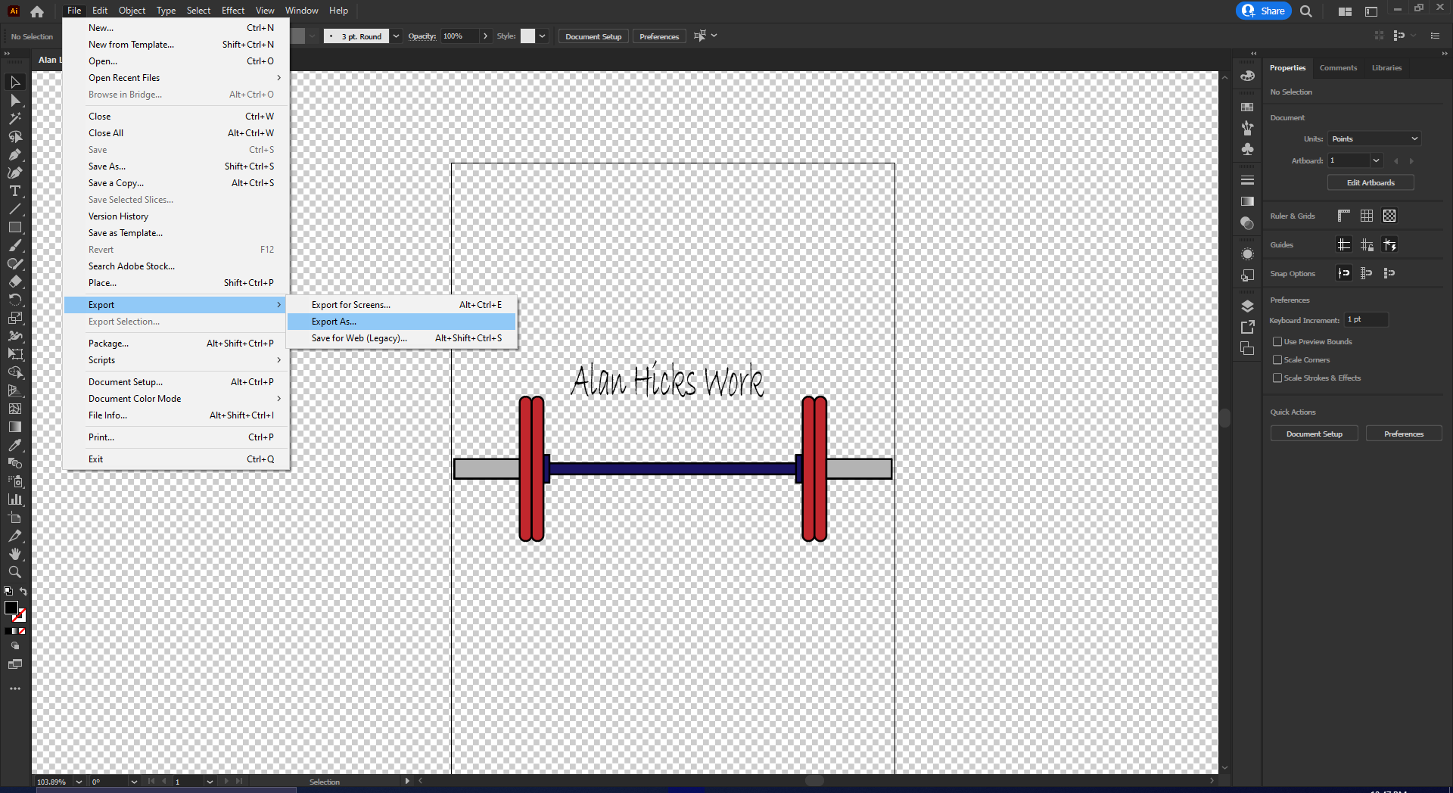Image resolution: width=1453 pixels, height=793 pixels.
Task: Select the Type tool
Action: tap(15, 191)
